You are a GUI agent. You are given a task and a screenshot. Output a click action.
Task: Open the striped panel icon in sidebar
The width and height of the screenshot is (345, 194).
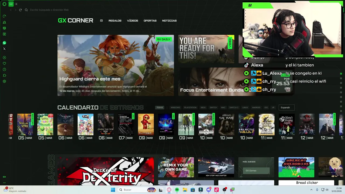click(x=4, y=28)
